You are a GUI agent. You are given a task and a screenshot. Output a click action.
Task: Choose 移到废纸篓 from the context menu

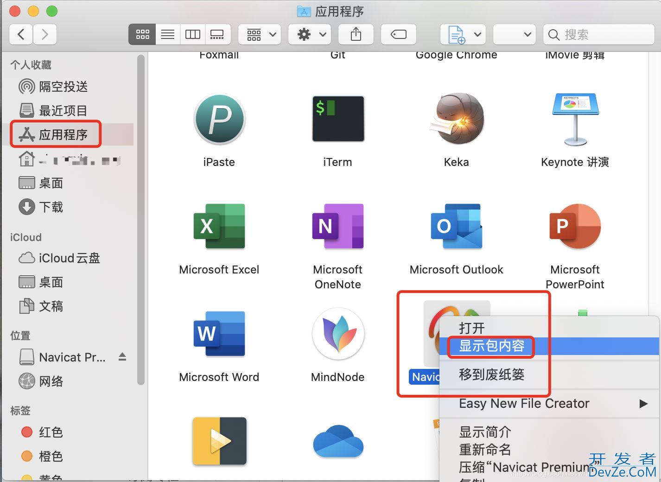(x=549, y=374)
